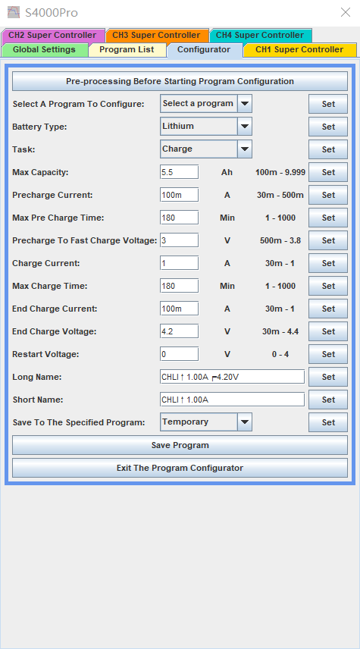Image resolution: width=360 pixels, height=649 pixels.
Task: Open the Program List tab
Action: [x=127, y=50]
